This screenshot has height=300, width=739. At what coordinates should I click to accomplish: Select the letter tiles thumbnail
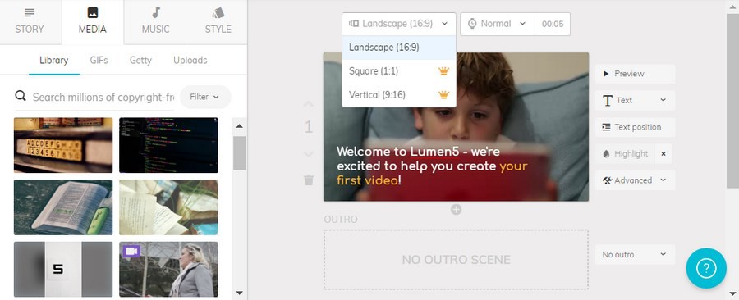click(x=63, y=145)
